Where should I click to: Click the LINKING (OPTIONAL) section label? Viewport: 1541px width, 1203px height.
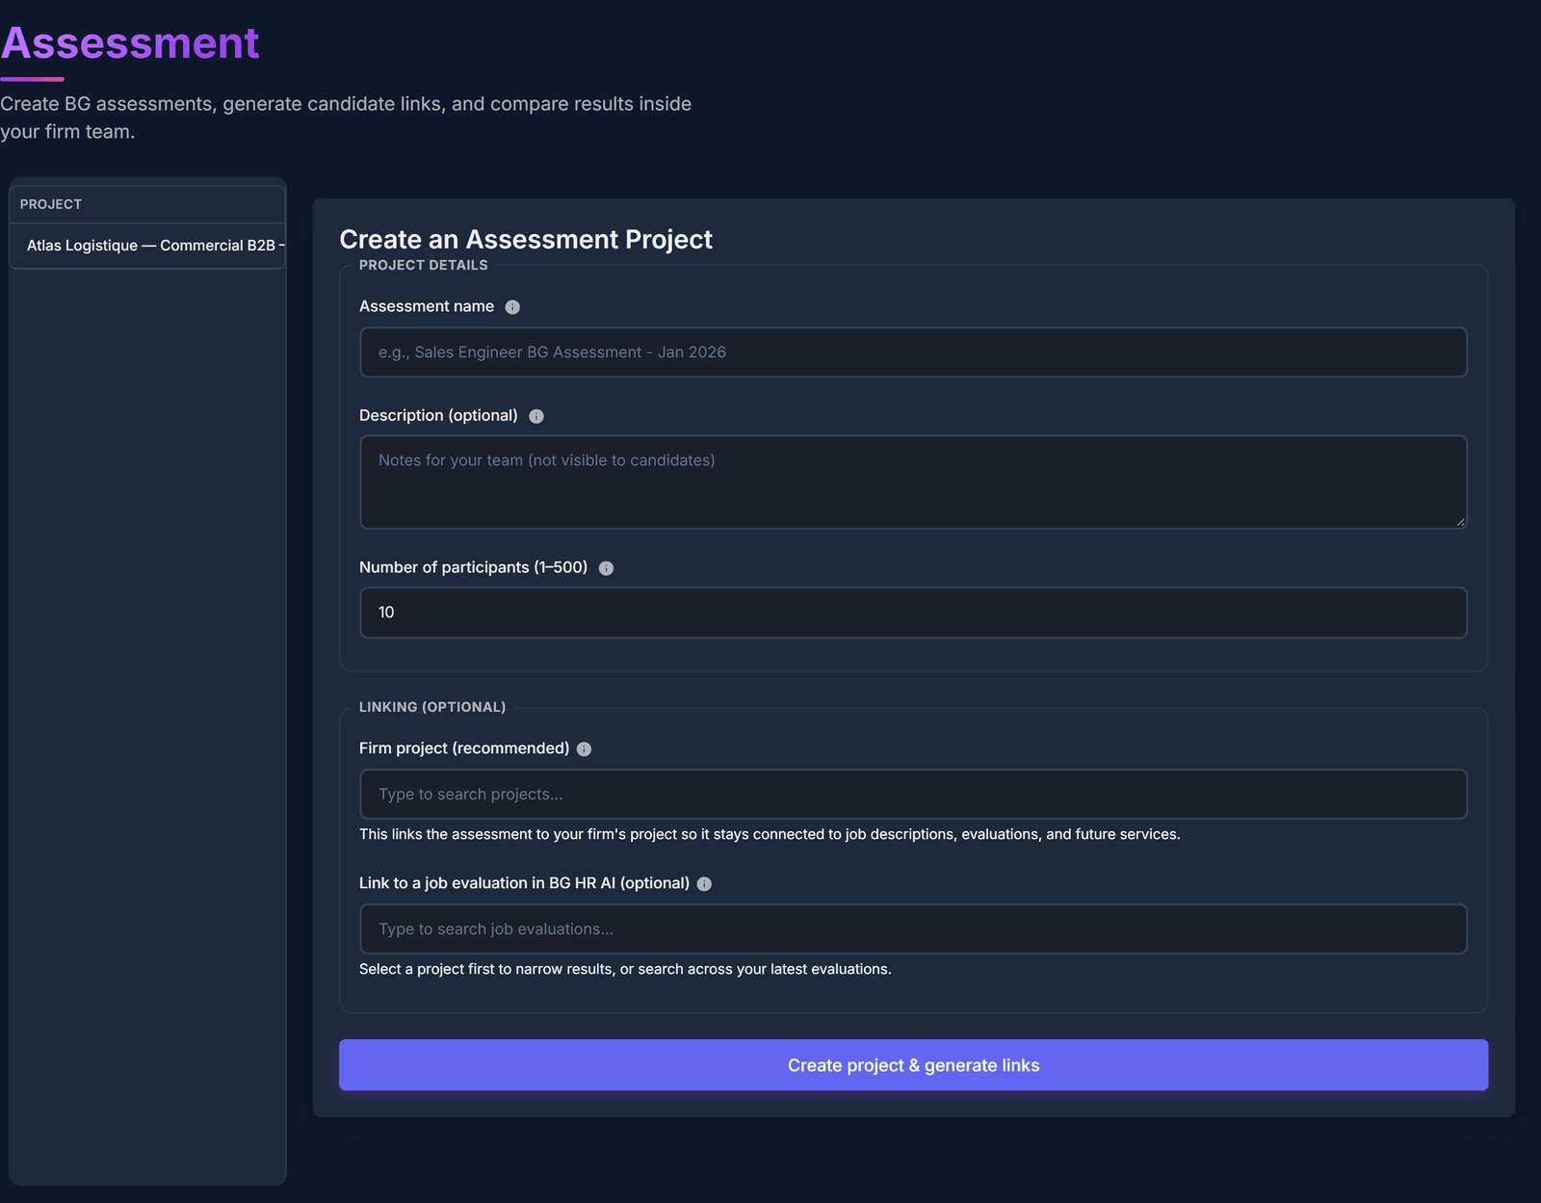pos(432,707)
